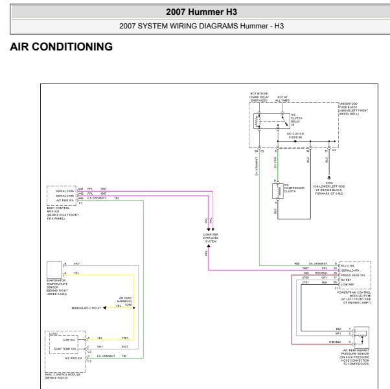The height and width of the screenshot is (389, 390).
Task: Select the A/C clutch diode symbol
Action: click(295, 141)
